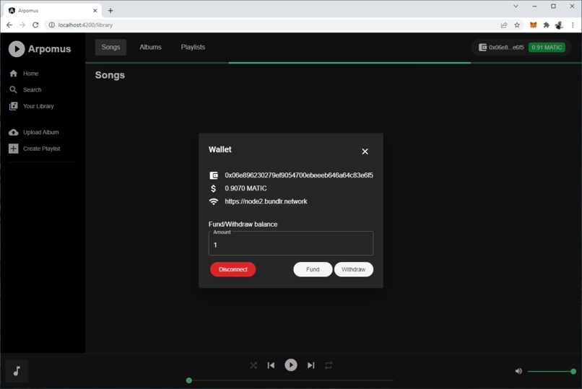Start playback with the play button
Screen dimensions: 582x389
pos(291,365)
